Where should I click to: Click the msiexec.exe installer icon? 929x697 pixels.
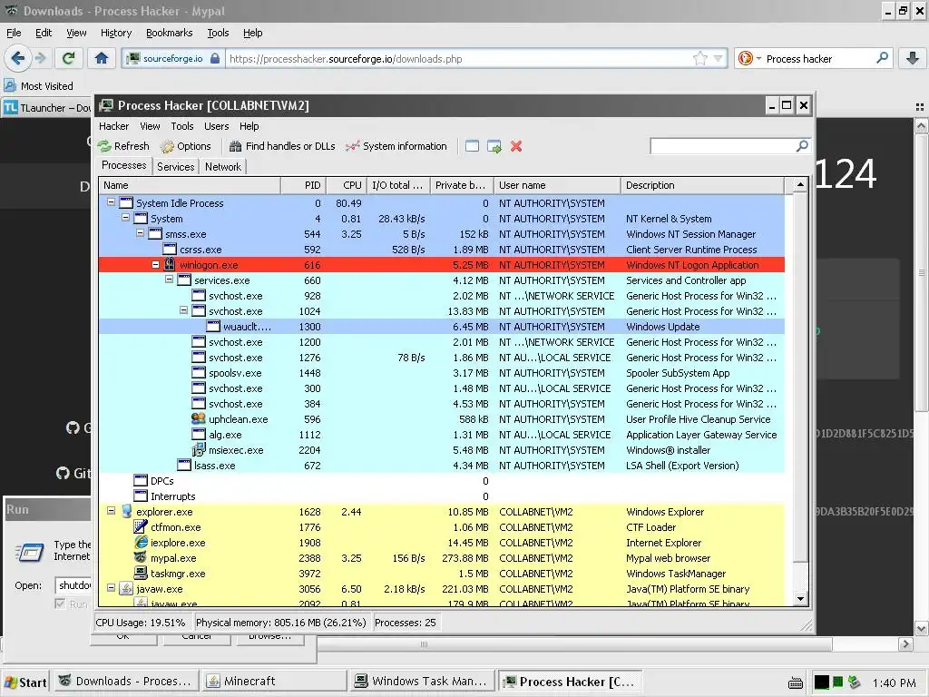pos(199,450)
